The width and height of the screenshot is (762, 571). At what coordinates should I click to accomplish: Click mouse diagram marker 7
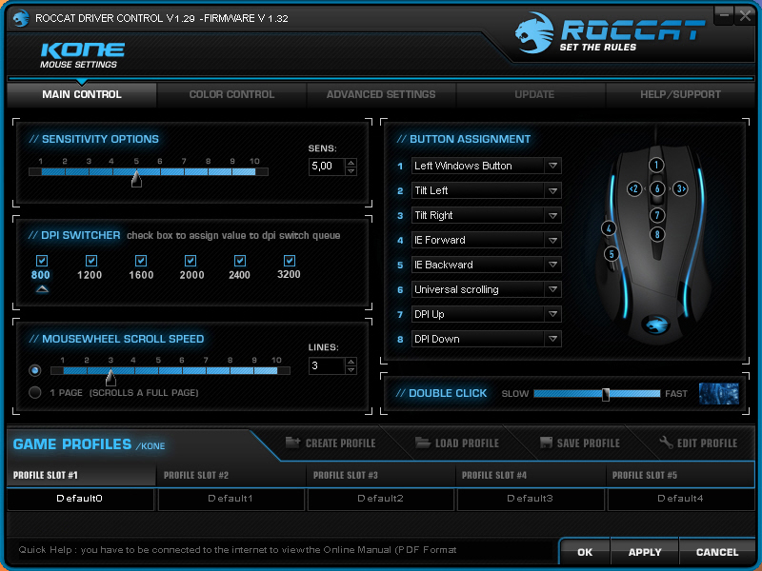tap(657, 215)
